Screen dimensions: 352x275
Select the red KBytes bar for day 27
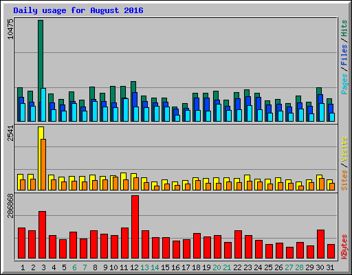pyautogui.click(x=289, y=252)
